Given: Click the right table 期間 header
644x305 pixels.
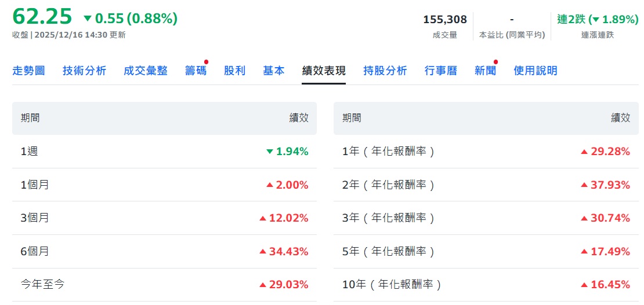Looking at the screenshot, I should tap(352, 118).
